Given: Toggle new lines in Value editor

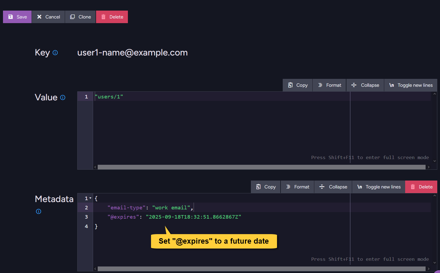Looking at the screenshot, I should (411, 85).
